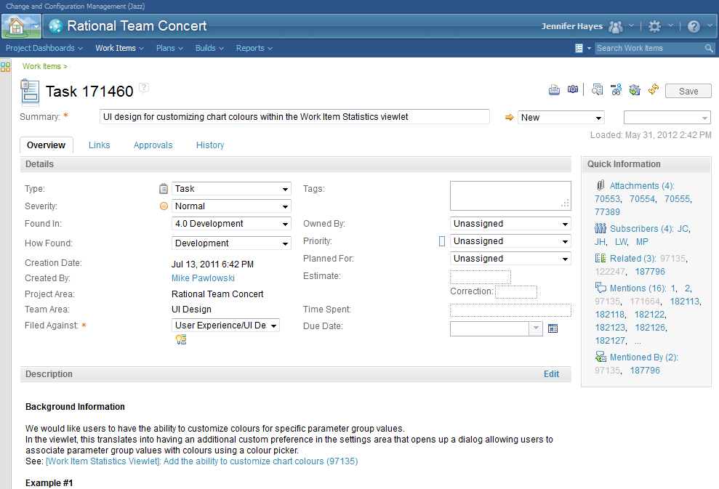719x489 pixels.
Task: Expand the Due Date dropdown arrow
Action: point(536,328)
